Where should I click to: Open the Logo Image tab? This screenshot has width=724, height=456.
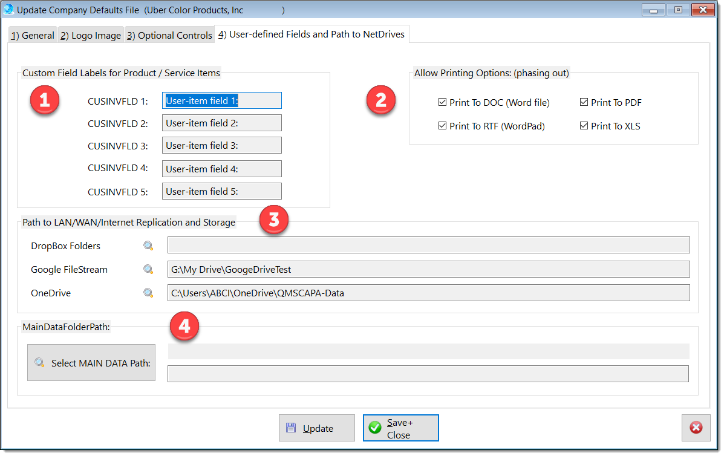(x=91, y=36)
